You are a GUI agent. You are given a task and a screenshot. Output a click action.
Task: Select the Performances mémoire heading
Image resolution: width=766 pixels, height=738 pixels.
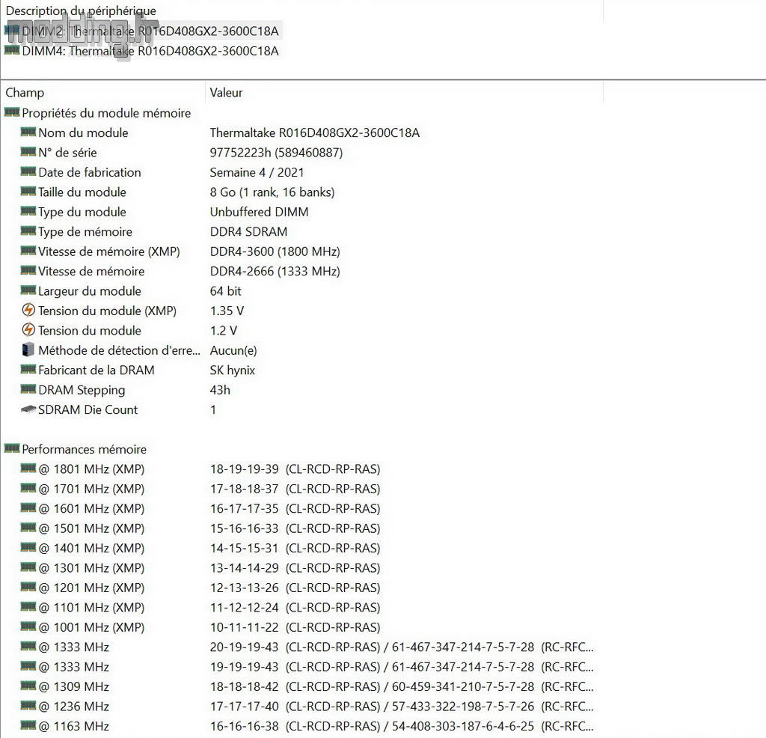pos(84,449)
